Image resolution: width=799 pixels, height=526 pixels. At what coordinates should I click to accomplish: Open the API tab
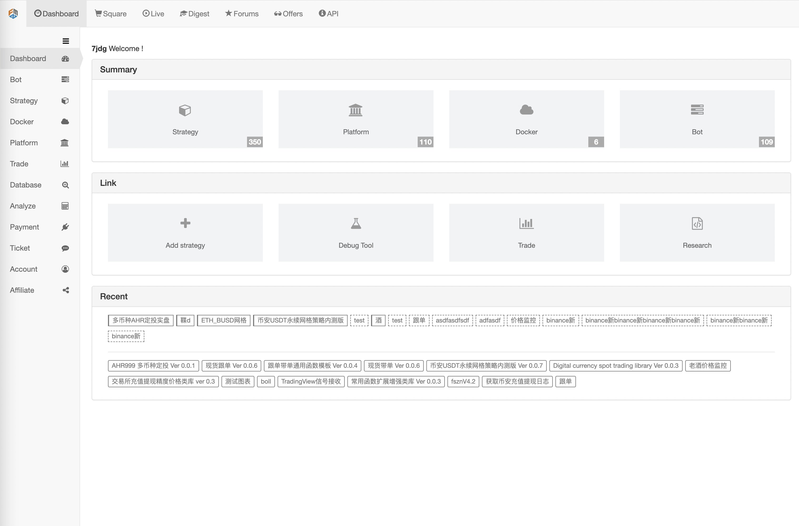pos(329,14)
